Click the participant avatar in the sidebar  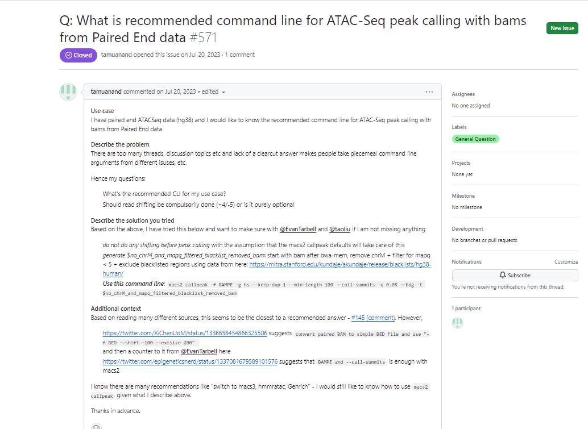(x=457, y=323)
